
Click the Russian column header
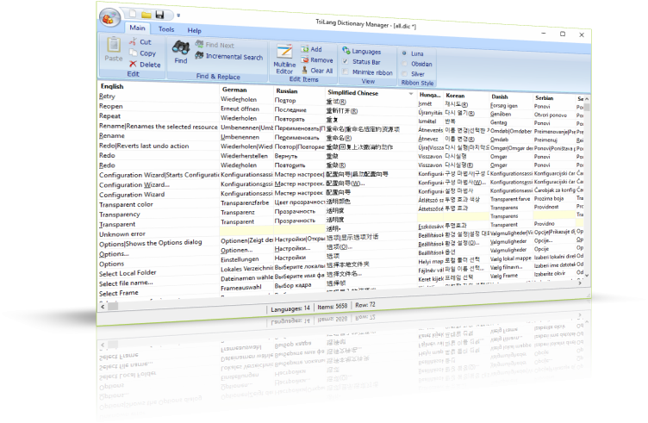[x=287, y=90]
